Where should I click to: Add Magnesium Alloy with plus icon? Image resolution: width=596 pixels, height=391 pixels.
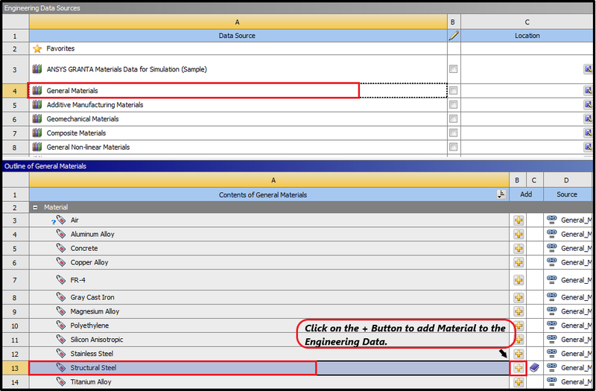519,311
